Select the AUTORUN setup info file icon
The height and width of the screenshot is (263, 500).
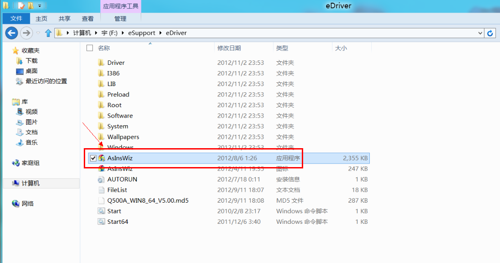tap(101, 179)
